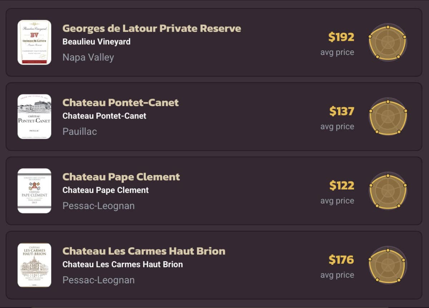Browse wines from Napa Valley

pyautogui.click(x=88, y=57)
